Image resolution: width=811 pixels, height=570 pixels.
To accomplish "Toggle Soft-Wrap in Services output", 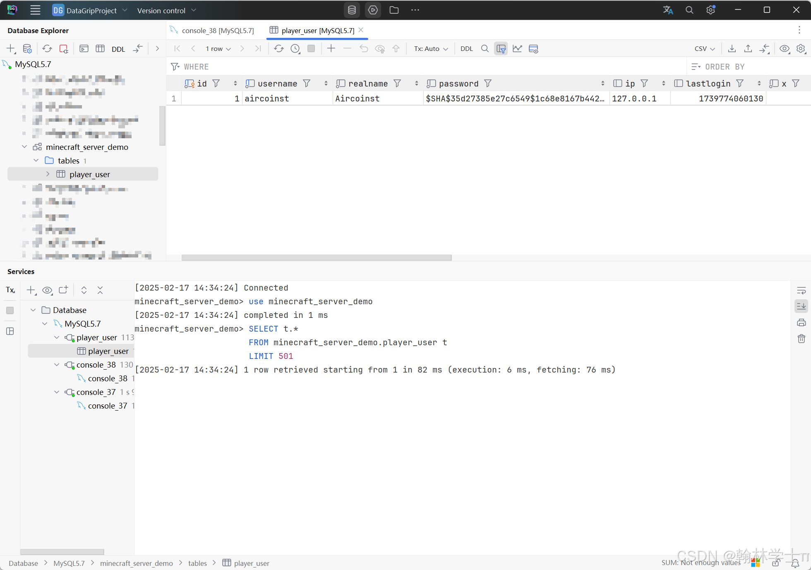I will (x=801, y=290).
